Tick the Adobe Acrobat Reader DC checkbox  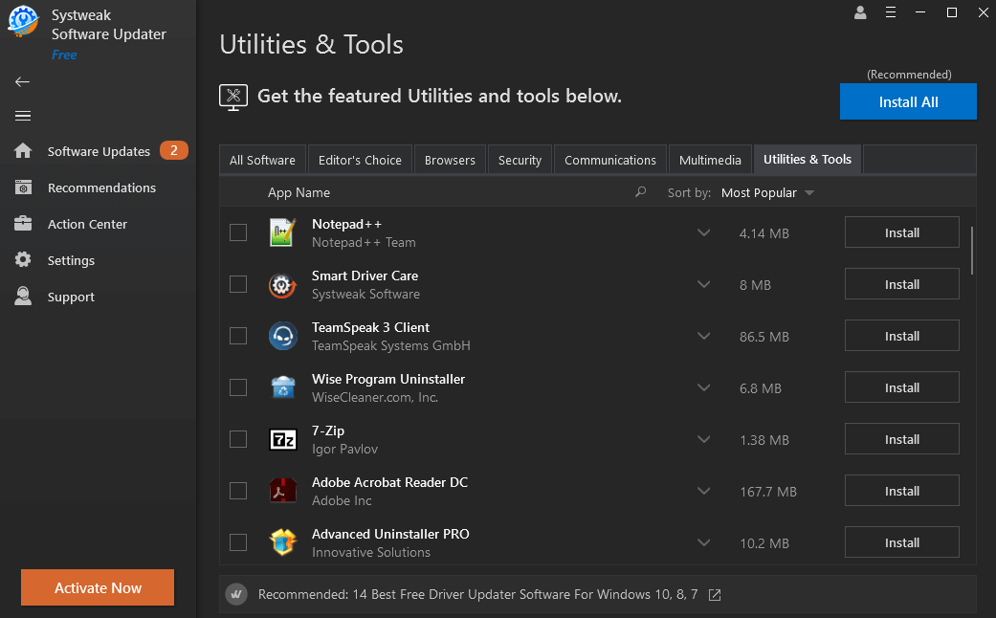pos(238,491)
